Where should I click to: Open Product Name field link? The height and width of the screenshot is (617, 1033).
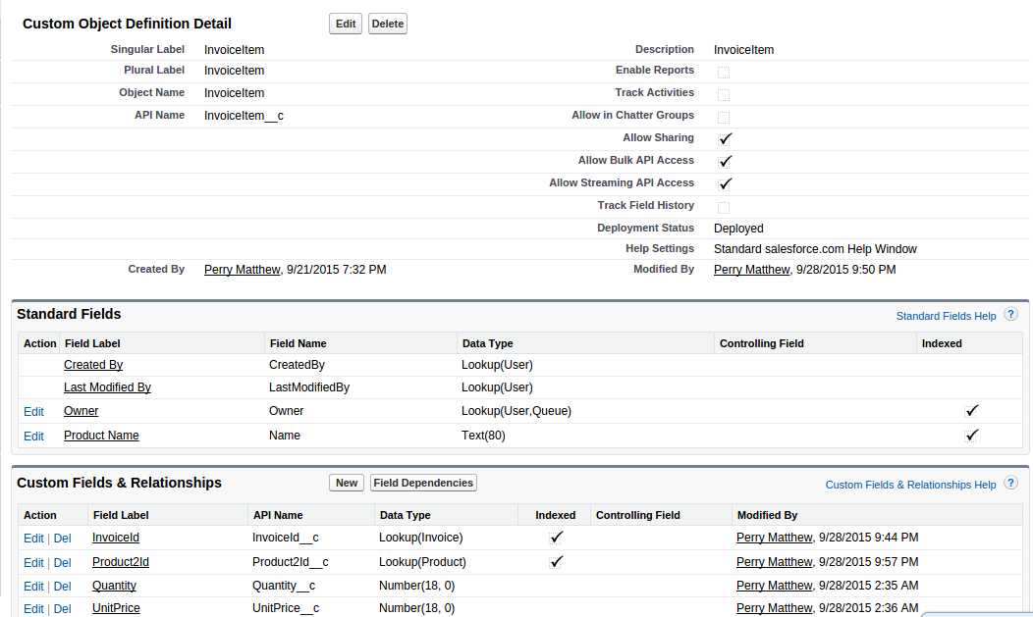(x=101, y=436)
